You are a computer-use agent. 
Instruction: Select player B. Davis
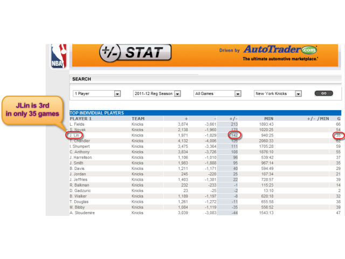pyautogui.click(x=77, y=168)
